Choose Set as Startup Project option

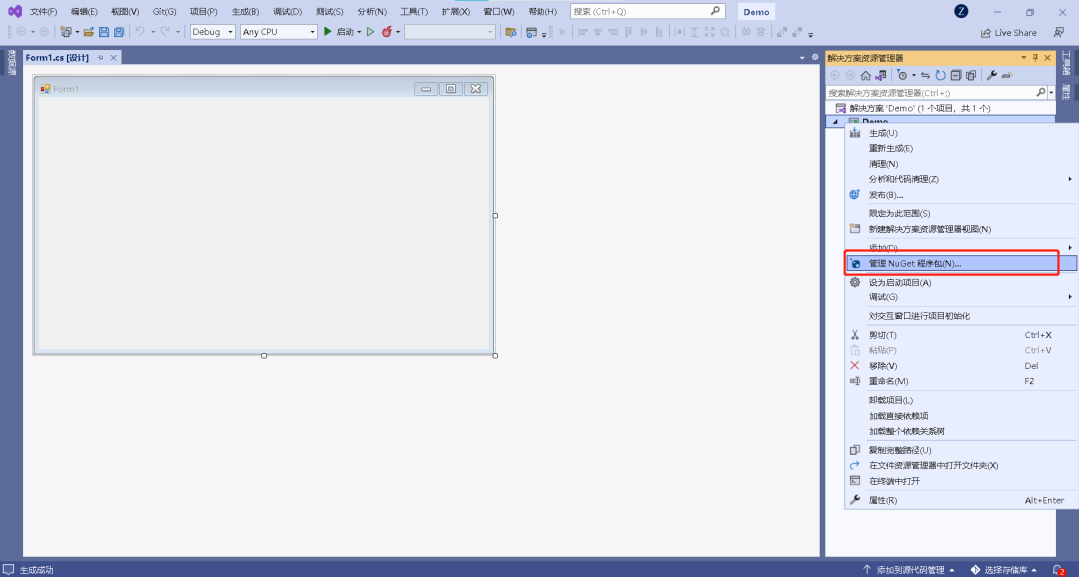click(x=899, y=283)
